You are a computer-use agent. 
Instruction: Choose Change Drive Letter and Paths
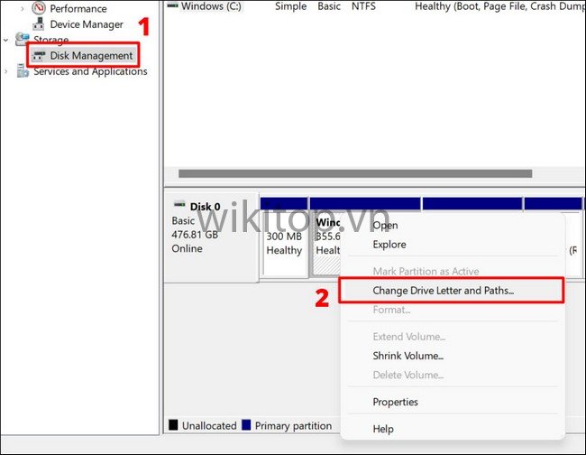pos(443,290)
